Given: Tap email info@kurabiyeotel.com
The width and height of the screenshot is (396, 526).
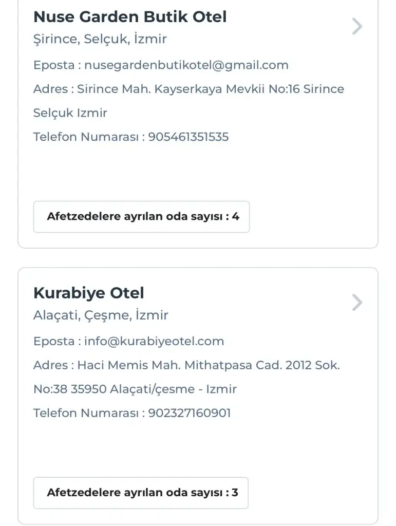Looking at the screenshot, I should click(154, 341).
